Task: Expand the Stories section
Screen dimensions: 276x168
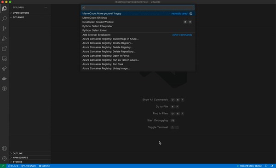Action: (30, 162)
